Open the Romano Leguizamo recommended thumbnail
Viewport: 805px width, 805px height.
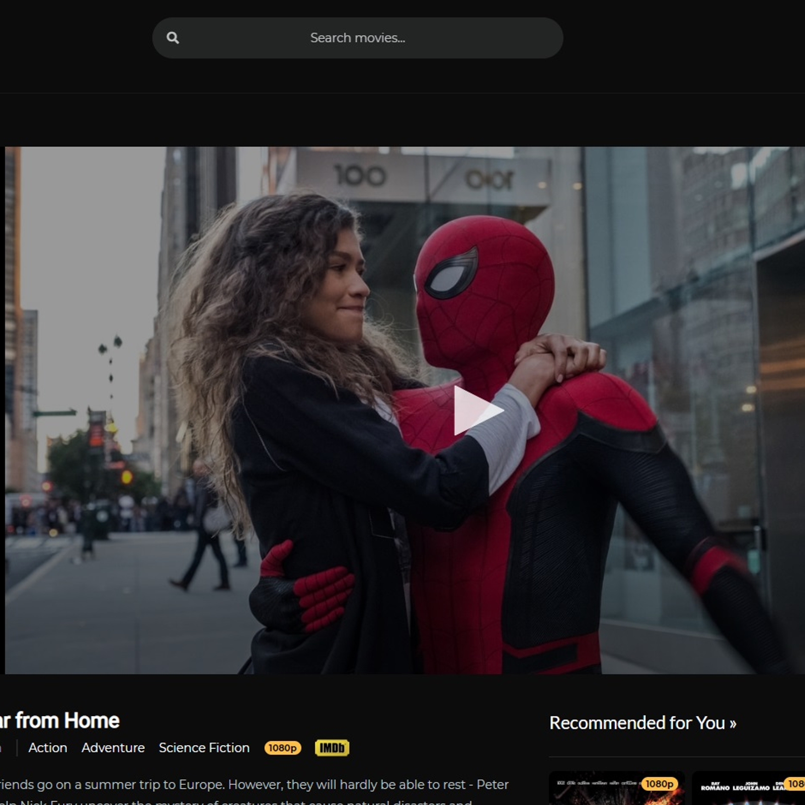(x=749, y=788)
